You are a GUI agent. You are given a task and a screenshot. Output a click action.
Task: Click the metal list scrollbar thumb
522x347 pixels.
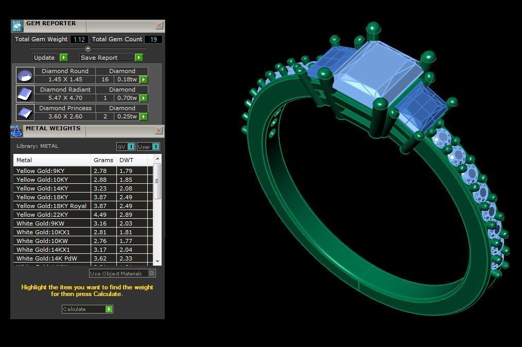point(158,182)
